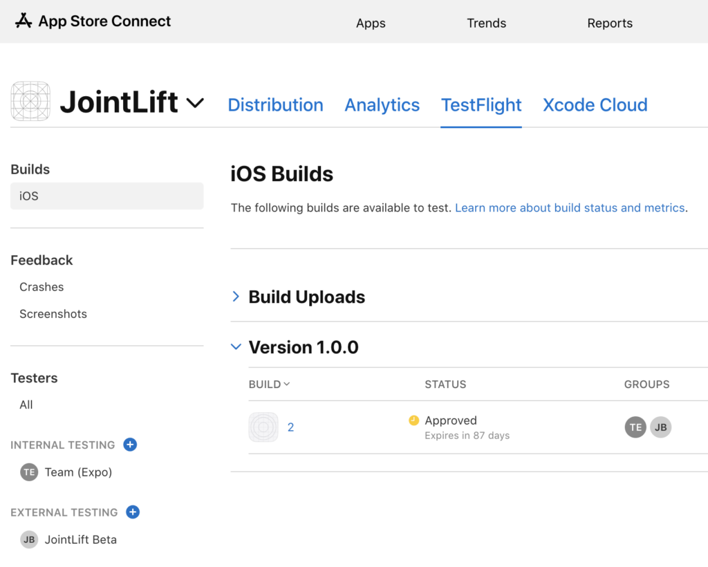Click the Version 1.0.0 heading
708x567 pixels.
[x=304, y=347]
